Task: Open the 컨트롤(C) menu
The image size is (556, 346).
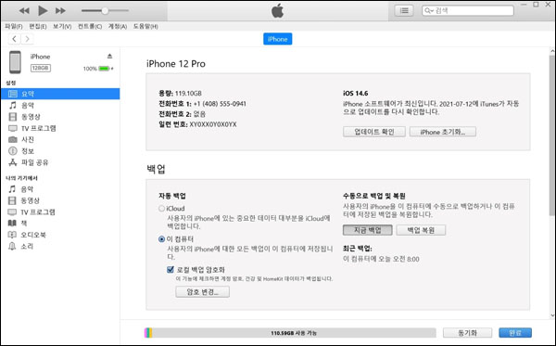Action: coord(90,26)
